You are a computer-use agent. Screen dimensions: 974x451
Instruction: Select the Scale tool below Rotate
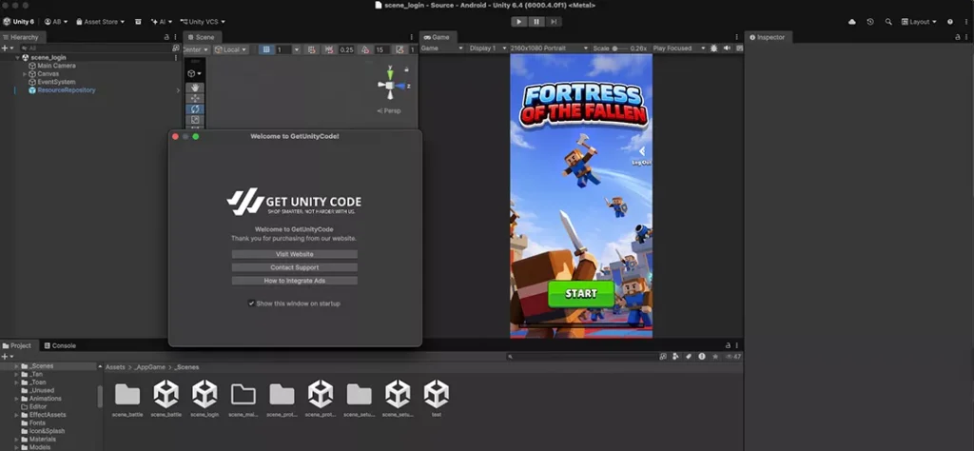pyautogui.click(x=195, y=119)
